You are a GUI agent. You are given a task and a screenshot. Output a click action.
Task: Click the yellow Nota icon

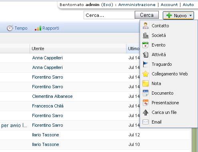(x=146, y=83)
